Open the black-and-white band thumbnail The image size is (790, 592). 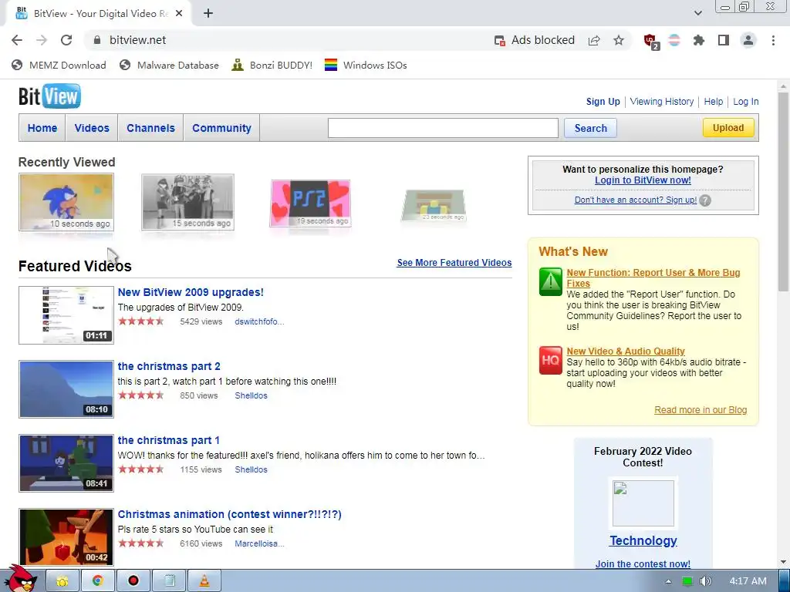(187, 202)
